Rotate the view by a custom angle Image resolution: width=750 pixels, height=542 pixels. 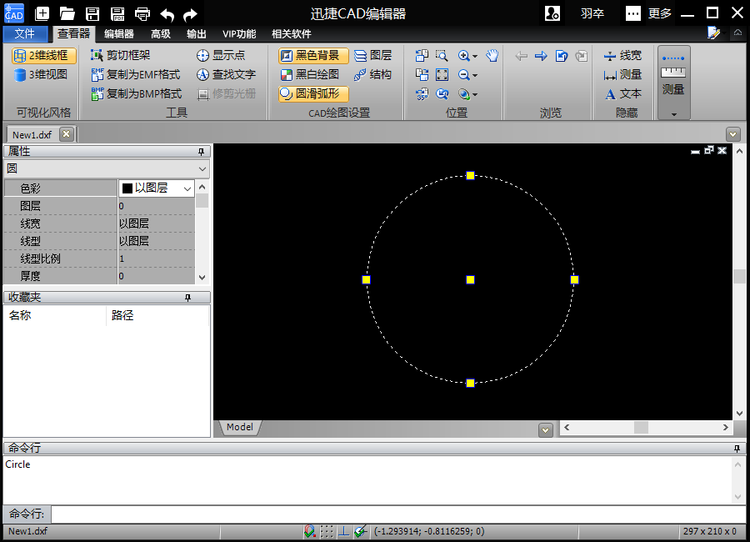pyautogui.click(x=422, y=94)
